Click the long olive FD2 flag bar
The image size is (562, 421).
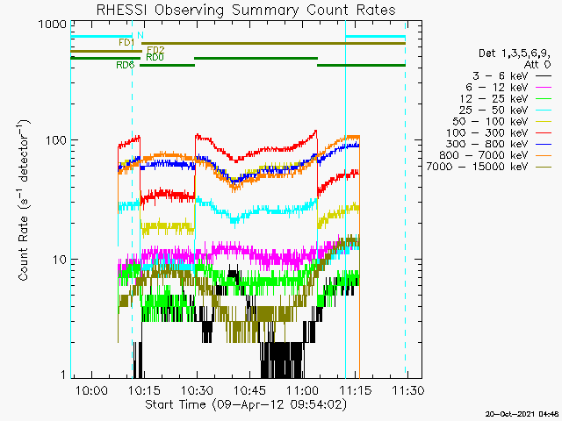pyautogui.click(x=273, y=43)
